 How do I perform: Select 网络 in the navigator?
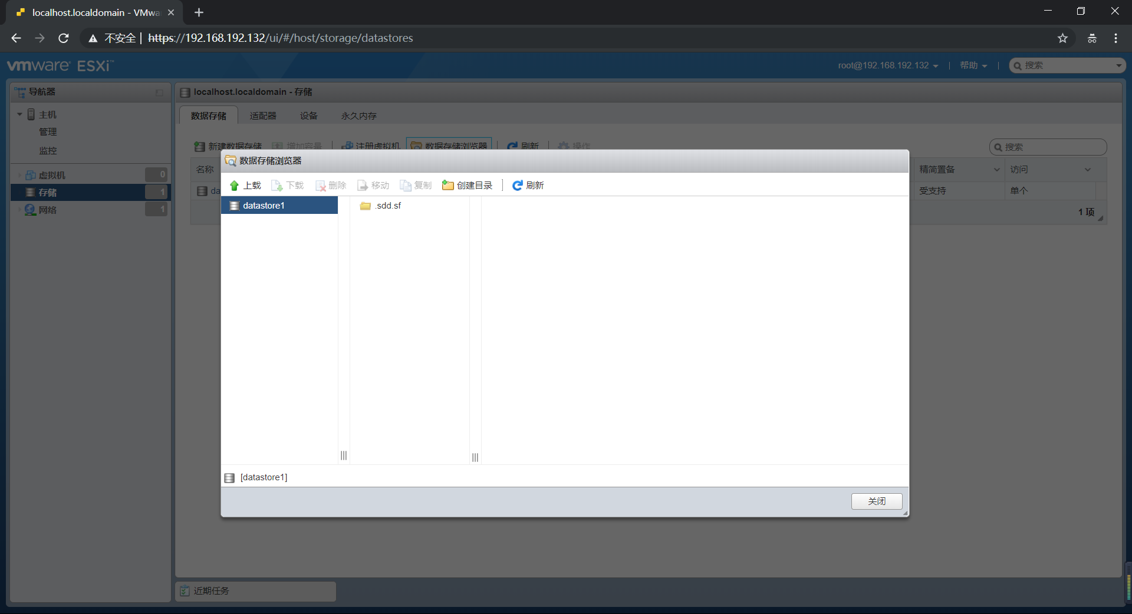tap(48, 210)
